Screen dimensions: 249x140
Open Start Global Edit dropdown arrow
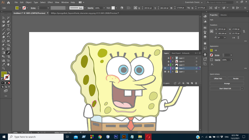(242, 89)
